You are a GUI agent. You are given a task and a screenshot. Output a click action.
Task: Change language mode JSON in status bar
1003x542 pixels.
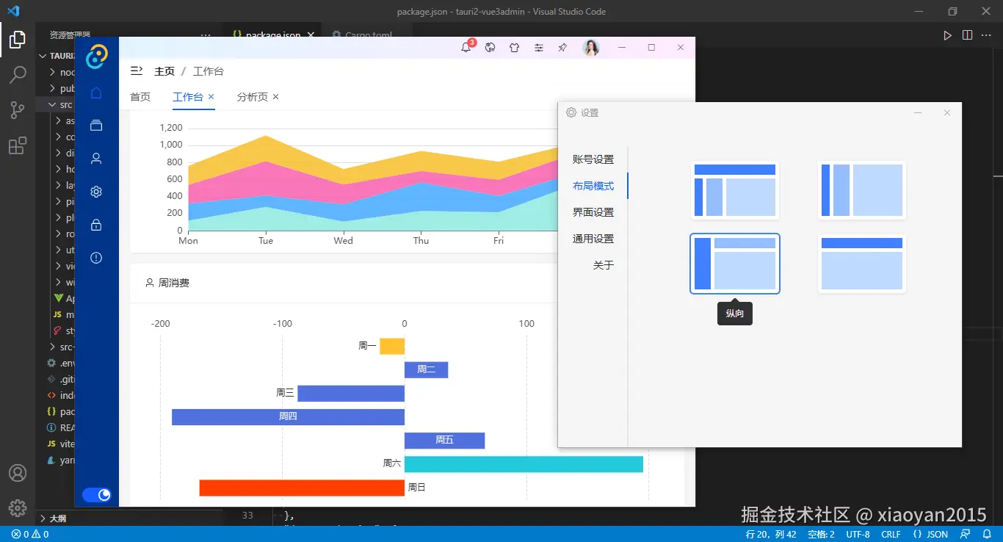point(930,534)
